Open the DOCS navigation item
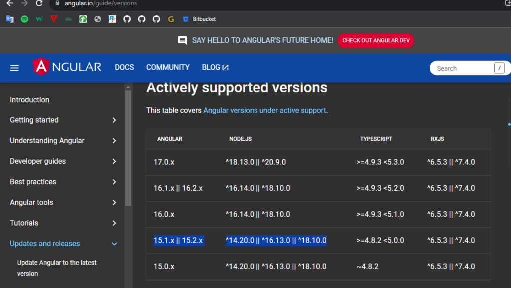This screenshot has width=511, height=288. (x=124, y=67)
